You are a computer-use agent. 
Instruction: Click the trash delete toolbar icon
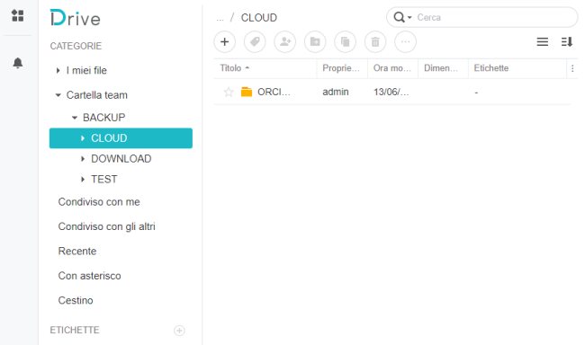click(375, 41)
